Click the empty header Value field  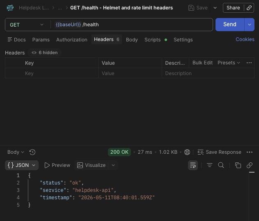130,73
